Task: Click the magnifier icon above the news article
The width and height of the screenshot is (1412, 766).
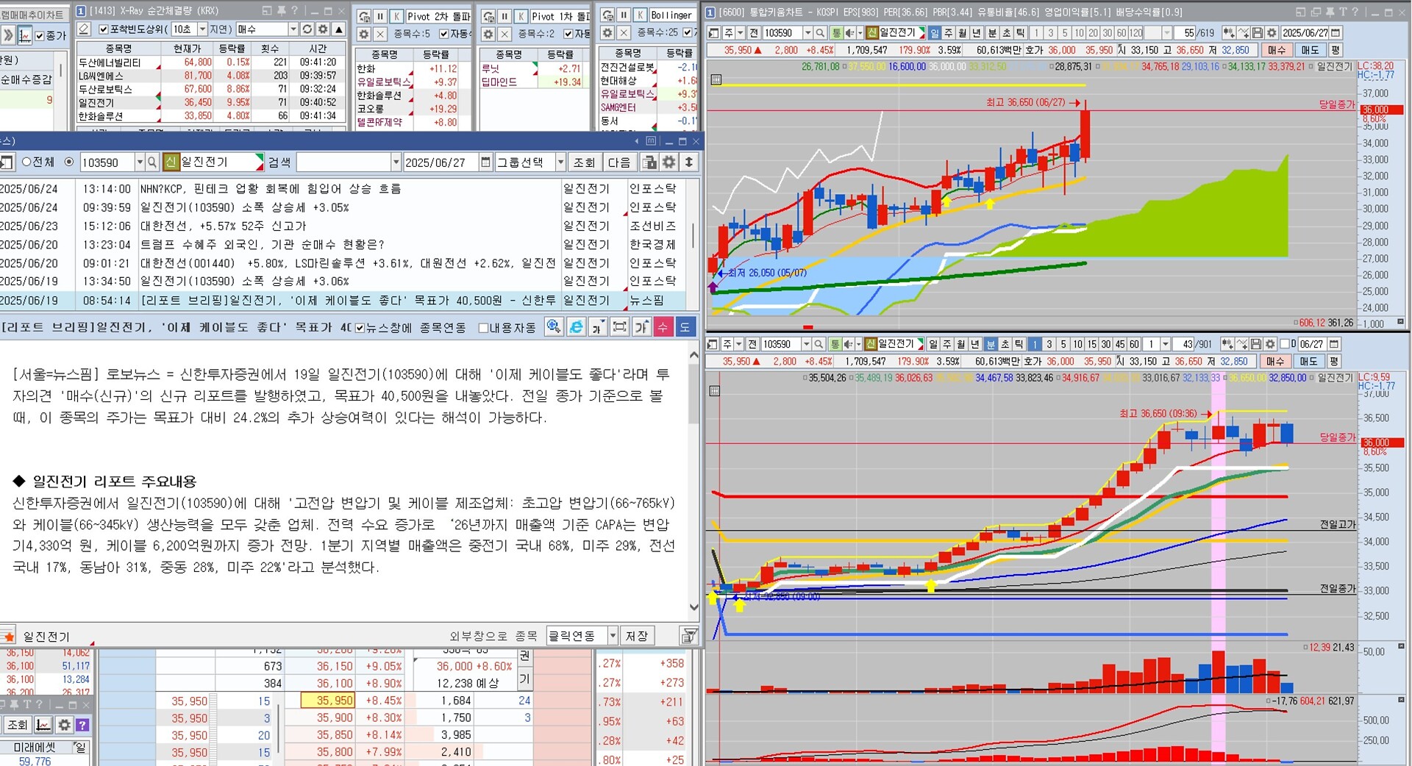Action: 554,327
